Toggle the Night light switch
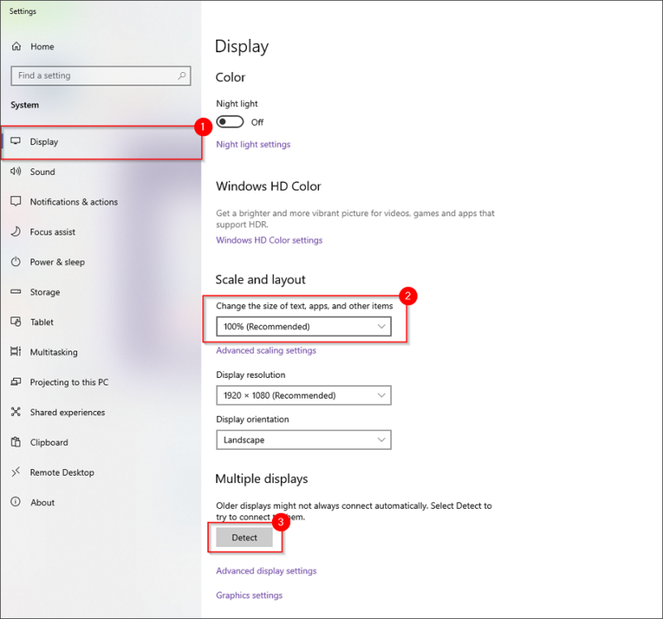Viewport: 663px width, 619px height. click(x=230, y=122)
